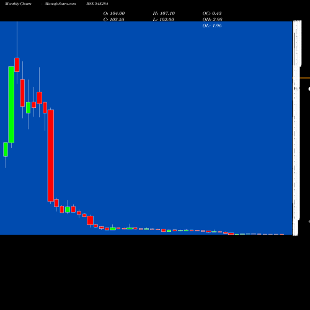Viewport: 310px width, 310px height.
Task: Select the 'OL: 1.96' value
Action: (212, 25)
